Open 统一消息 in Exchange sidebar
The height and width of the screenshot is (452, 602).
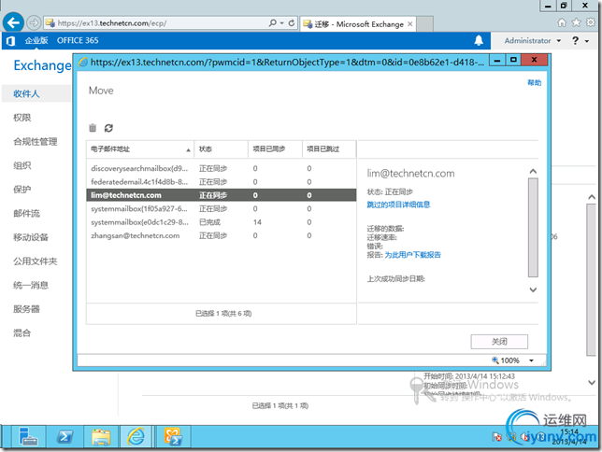pyautogui.click(x=31, y=285)
